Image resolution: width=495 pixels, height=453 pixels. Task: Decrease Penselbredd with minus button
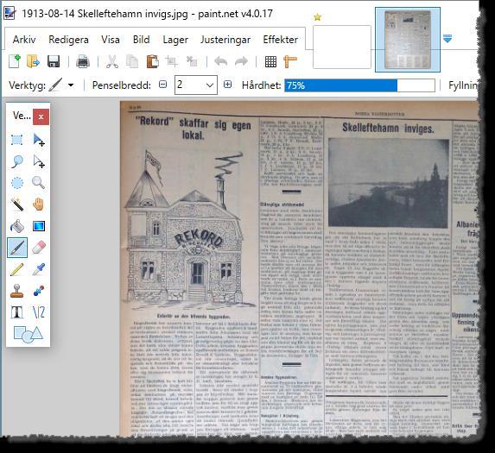[x=163, y=85]
